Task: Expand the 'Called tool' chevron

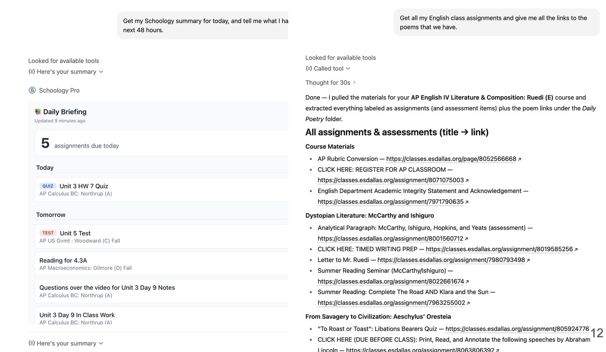Action: [x=348, y=69]
